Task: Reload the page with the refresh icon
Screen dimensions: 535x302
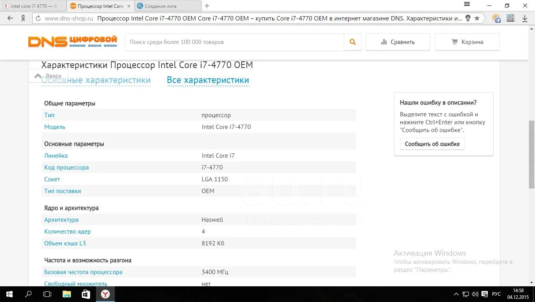Action: 38,18
